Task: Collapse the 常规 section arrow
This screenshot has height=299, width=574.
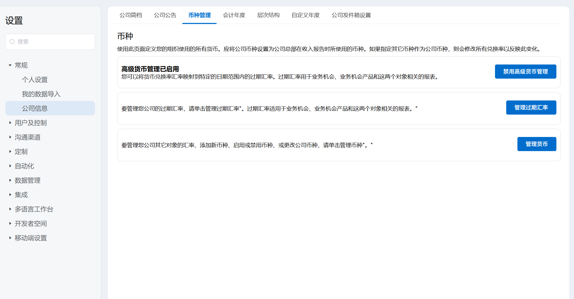Action: (10, 65)
